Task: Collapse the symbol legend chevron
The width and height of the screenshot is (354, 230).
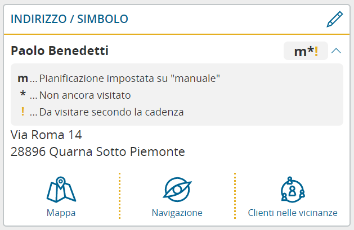Action: point(336,51)
